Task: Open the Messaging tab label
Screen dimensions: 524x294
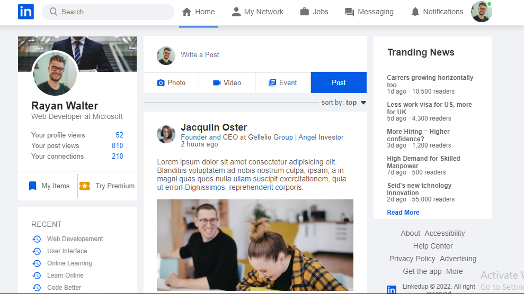Action: 376,12
